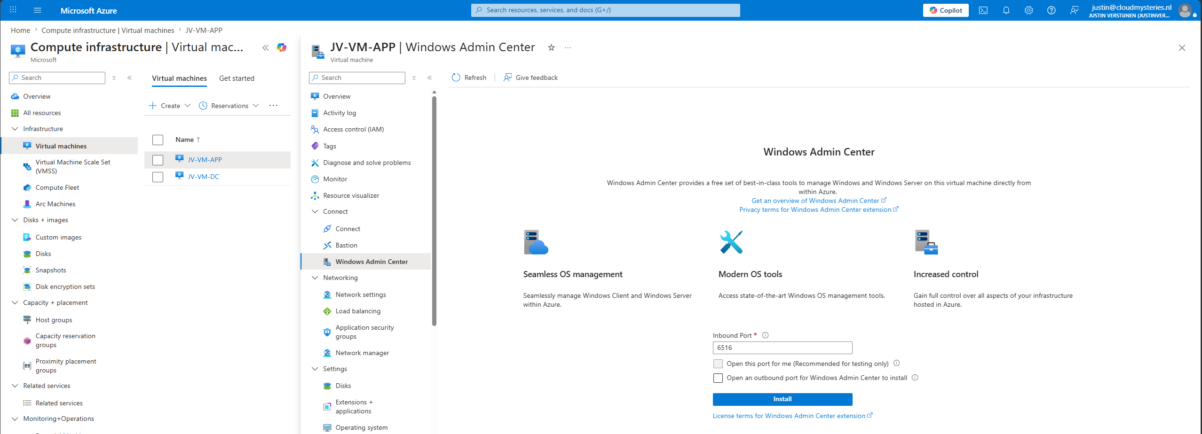Show info for 'Open this port for me'
This screenshot has height=434, width=1202.
click(896, 363)
